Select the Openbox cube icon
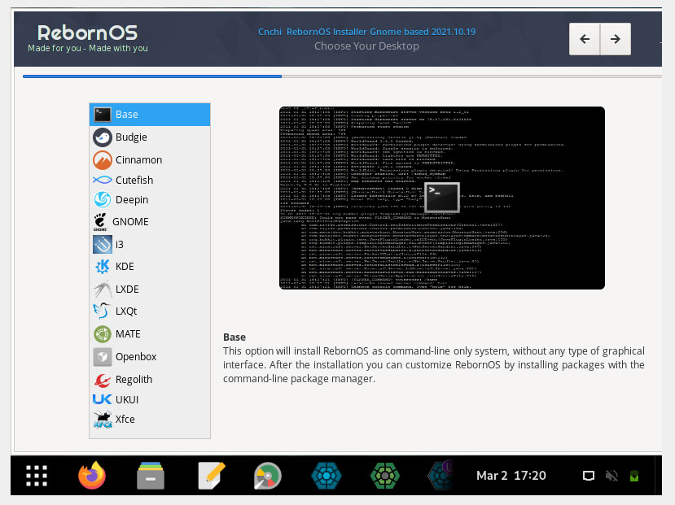This screenshot has width=675, height=505. point(103,357)
